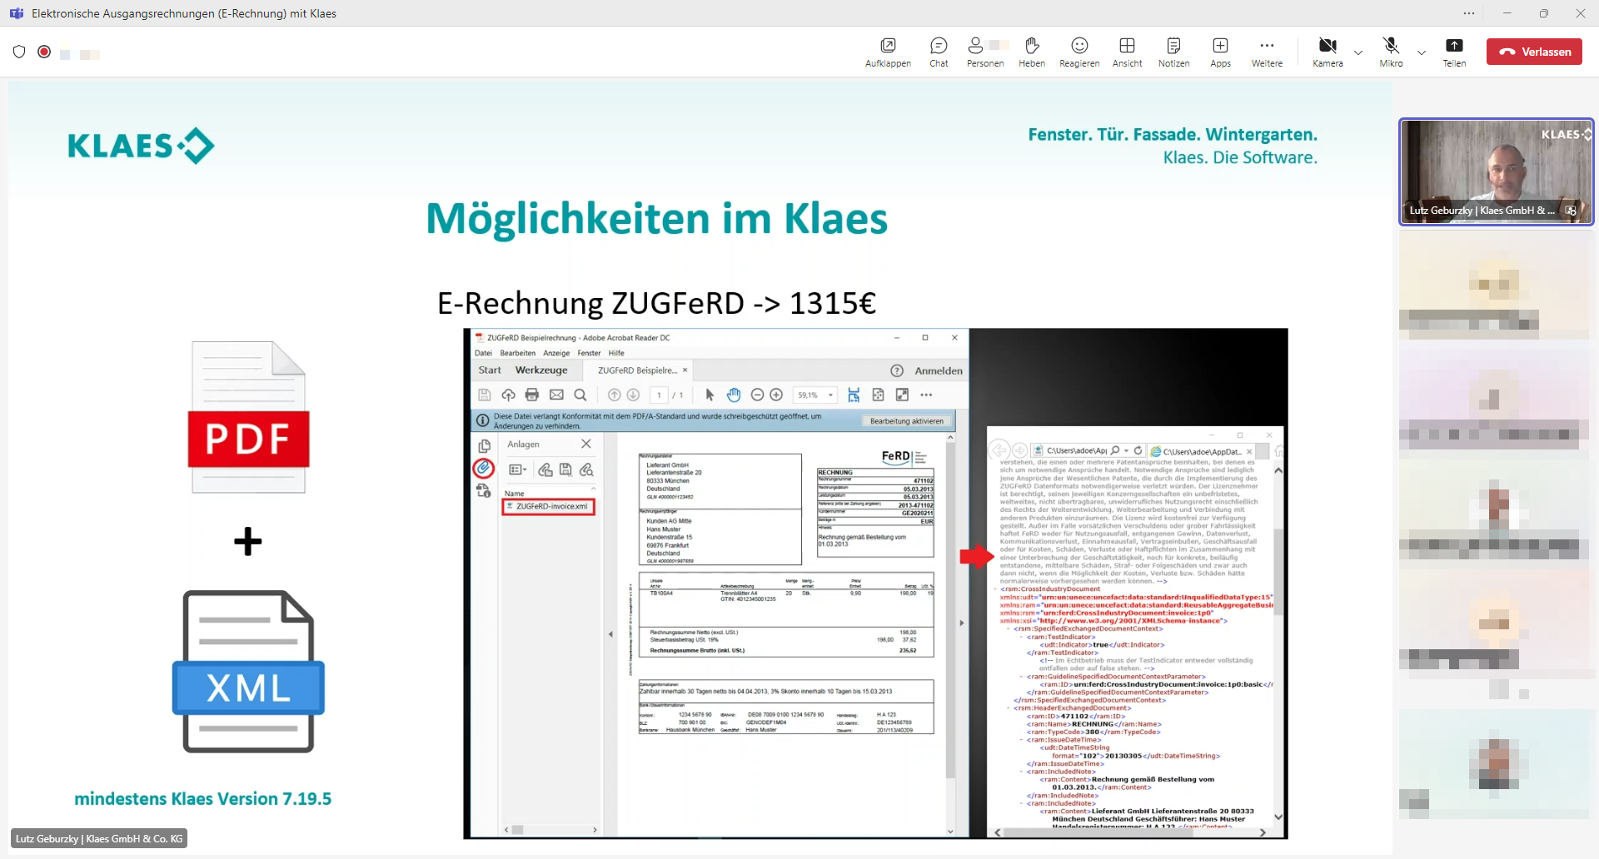Click the pin icon on Lutz Geburzky's tile
Screen dimensions: 1599x859
coord(1571,211)
